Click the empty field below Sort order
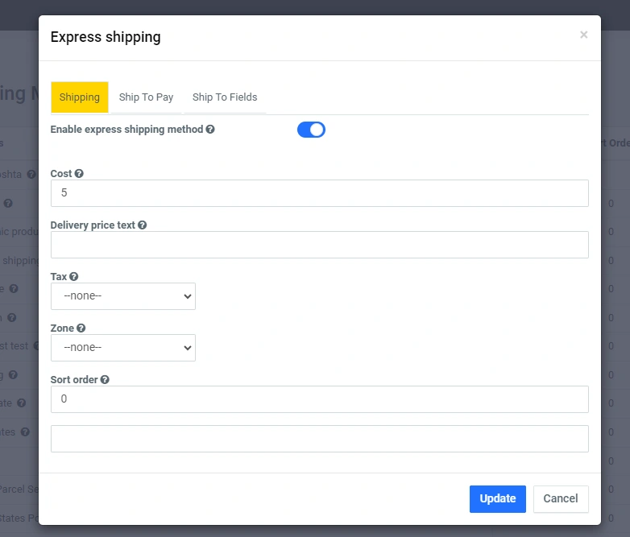The image size is (630, 537). (x=319, y=439)
